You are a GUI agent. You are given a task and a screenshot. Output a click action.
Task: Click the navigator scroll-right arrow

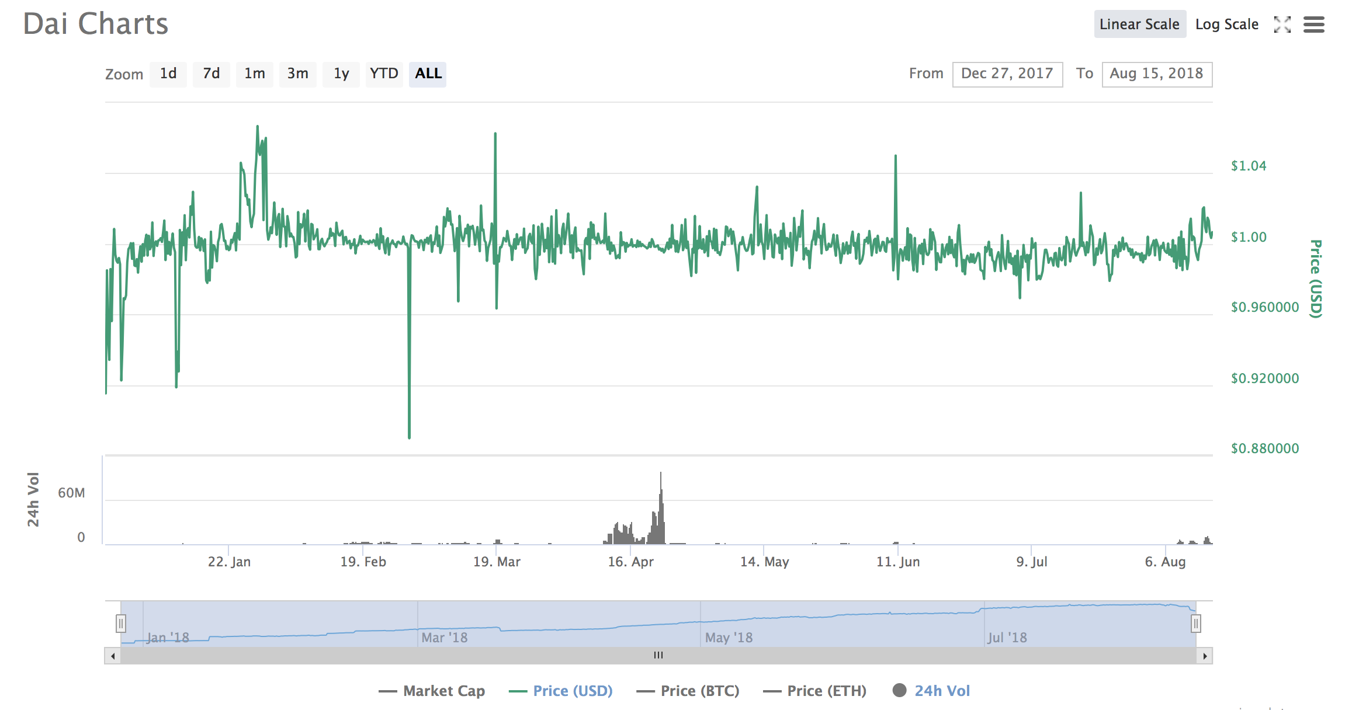tap(1205, 656)
